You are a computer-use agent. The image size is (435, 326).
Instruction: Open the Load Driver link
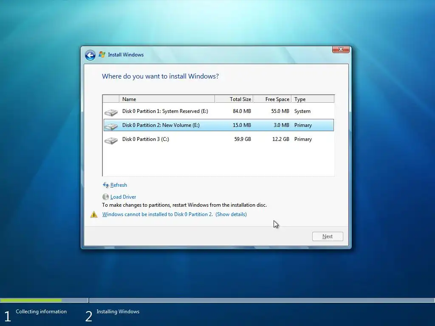coord(123,197)
